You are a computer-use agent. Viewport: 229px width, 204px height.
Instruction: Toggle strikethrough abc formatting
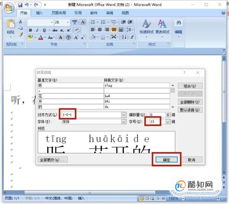[x=55, y=30]
